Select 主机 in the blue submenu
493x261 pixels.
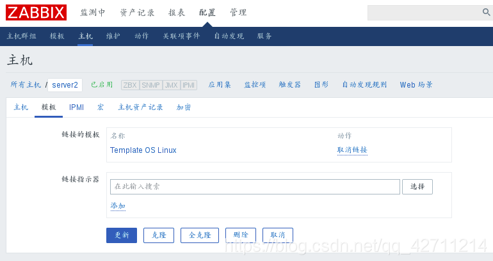pyautogui.click(x=85, y=36)
